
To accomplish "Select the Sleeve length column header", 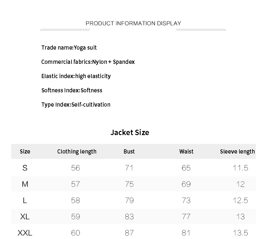I will tap(237, 151).
